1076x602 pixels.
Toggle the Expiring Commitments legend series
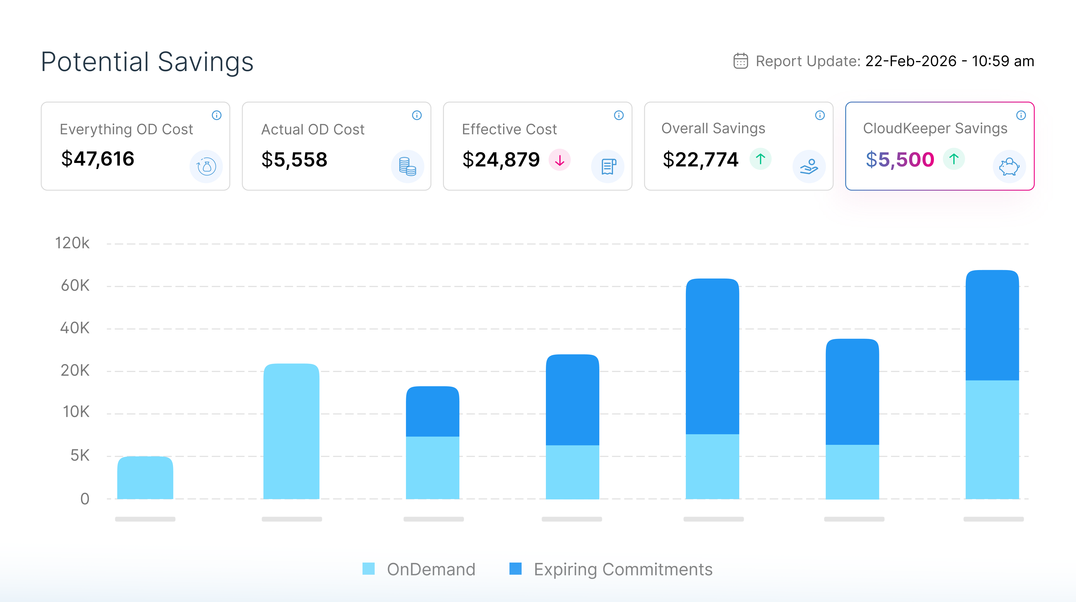[623, 570]
